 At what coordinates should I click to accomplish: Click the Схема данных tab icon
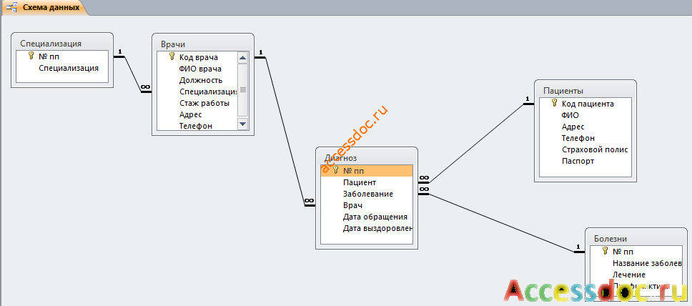12,7
